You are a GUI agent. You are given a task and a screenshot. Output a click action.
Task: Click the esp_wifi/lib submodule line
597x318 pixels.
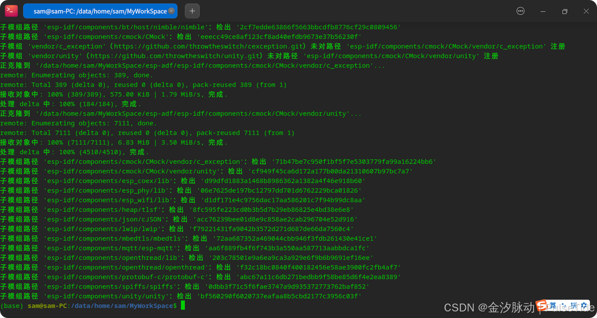pyautogui.click(x=183, y=200)
